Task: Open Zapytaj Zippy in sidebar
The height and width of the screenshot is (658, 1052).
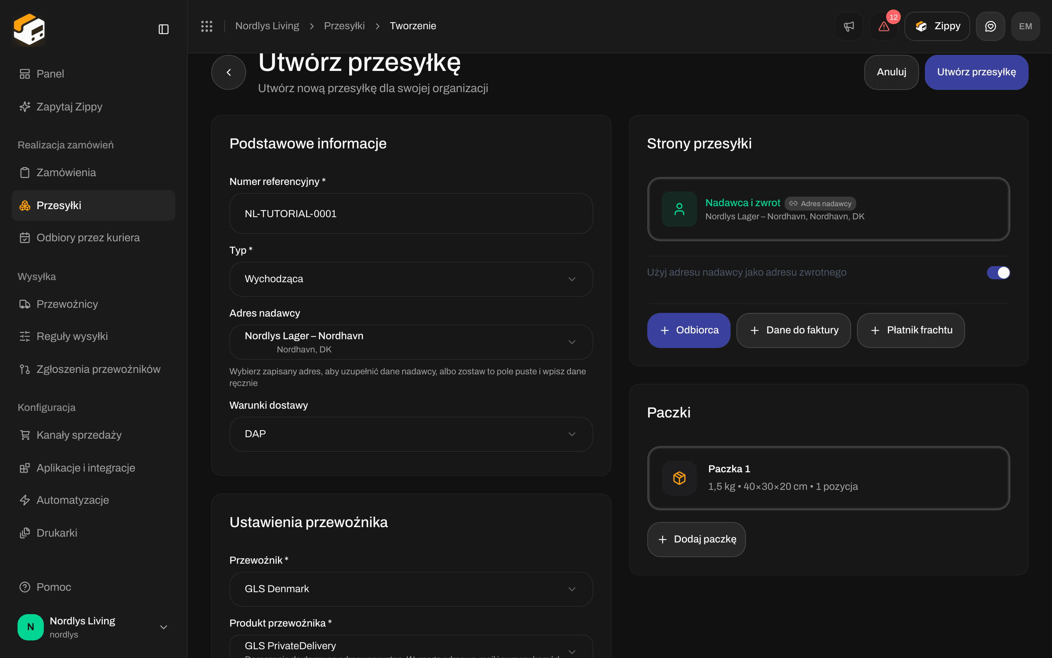Action: pyautogui.click(x=94, y=107)
